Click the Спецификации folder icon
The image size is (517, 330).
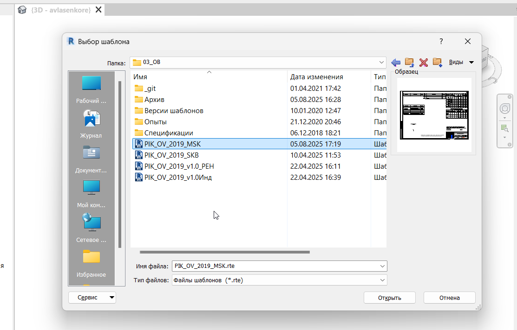pyautogui.click(x=139, y=133)
